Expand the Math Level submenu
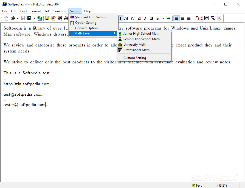 click(x=93, y=33)
